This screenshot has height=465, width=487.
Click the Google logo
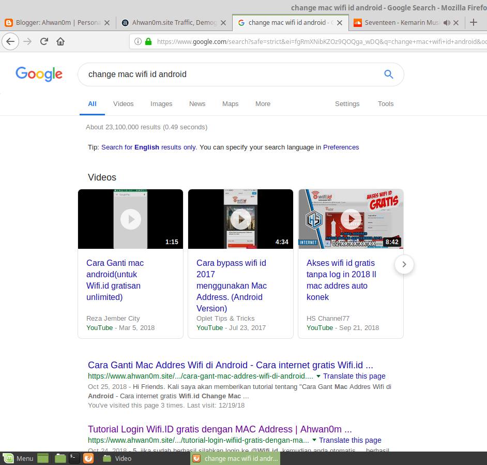coord(39,74)
